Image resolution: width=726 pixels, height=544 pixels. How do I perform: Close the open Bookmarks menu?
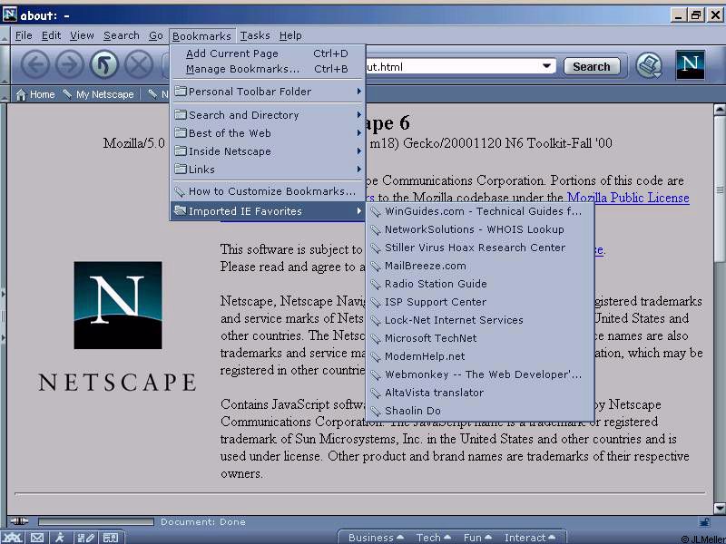tap(201, 35)
